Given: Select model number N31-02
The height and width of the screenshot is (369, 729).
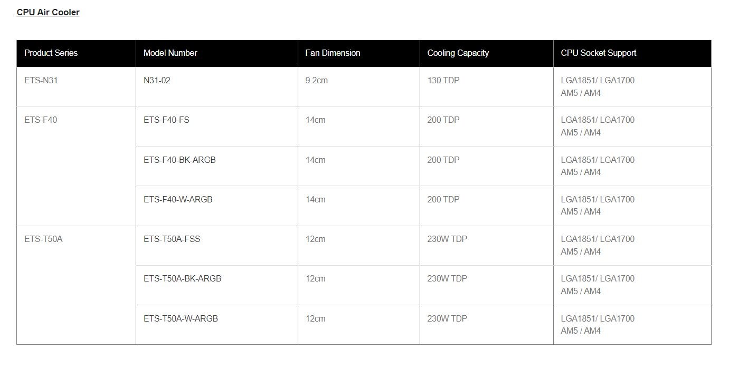Looking at the screenshot, I should 157,81.
